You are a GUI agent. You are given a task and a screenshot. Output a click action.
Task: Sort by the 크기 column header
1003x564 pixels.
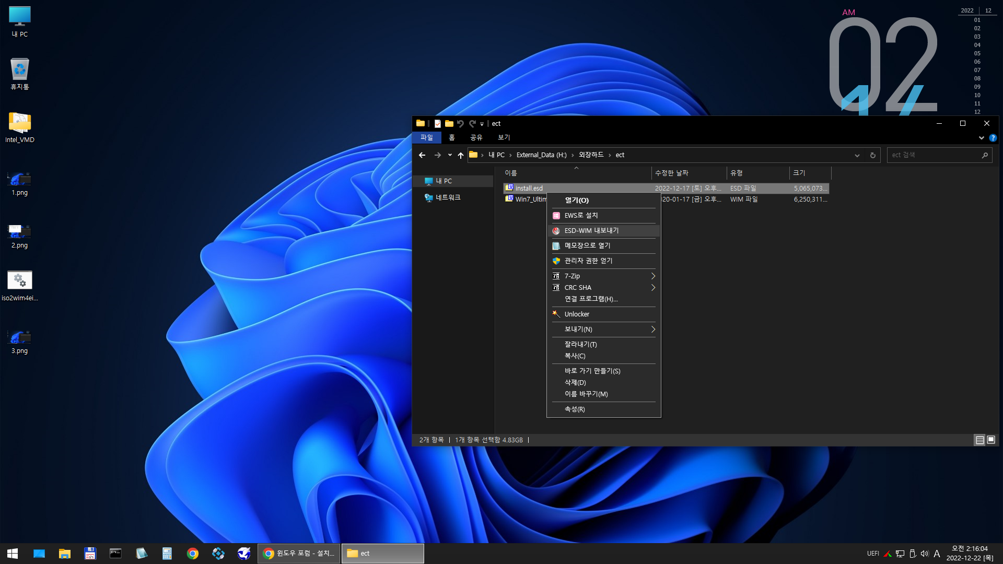pos(810,173)
